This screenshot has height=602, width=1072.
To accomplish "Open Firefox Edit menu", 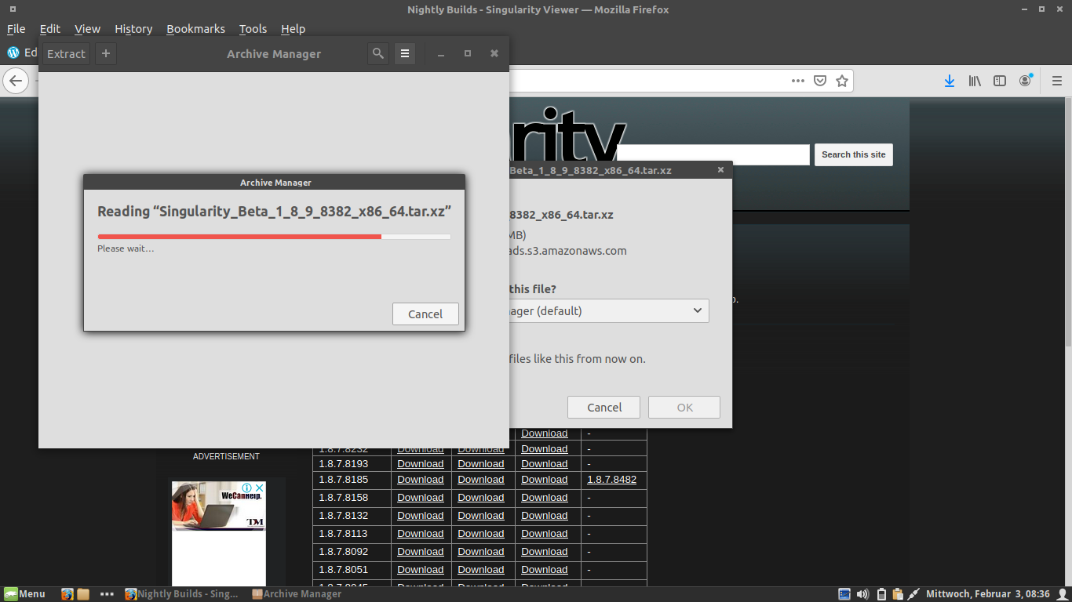I will 50,29.
